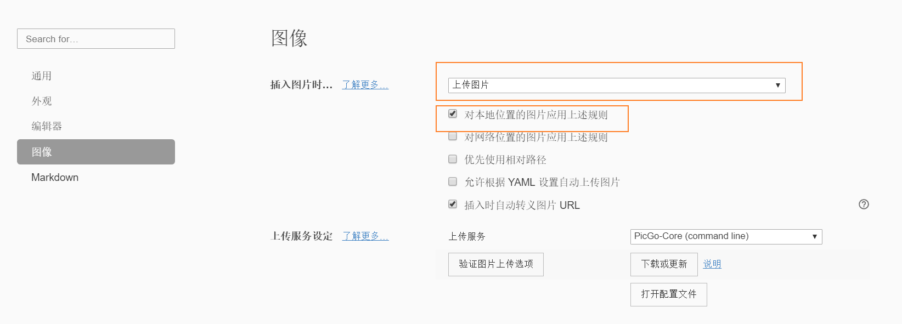Screen dimensions: 902x324
Task: Disable 插入时自动转义图片 URL option
Action: coord(452,204)
